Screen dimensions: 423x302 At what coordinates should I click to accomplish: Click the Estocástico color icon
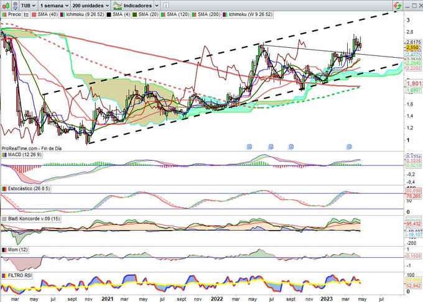pos(4,189)
